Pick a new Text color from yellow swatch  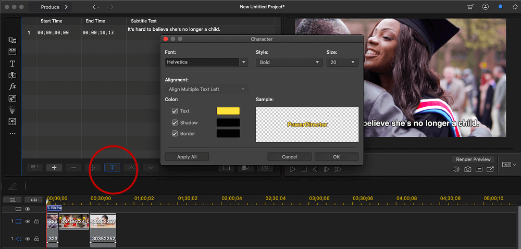(228, 111)
